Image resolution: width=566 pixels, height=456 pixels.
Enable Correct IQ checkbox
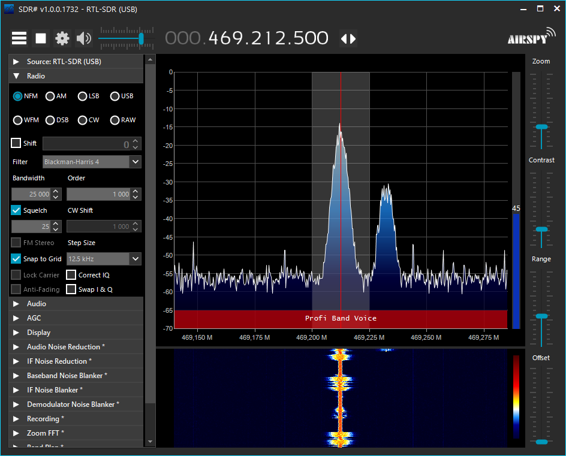tap(71, 275)
